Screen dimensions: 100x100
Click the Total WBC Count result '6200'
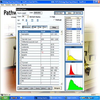[x=45, y=39]
